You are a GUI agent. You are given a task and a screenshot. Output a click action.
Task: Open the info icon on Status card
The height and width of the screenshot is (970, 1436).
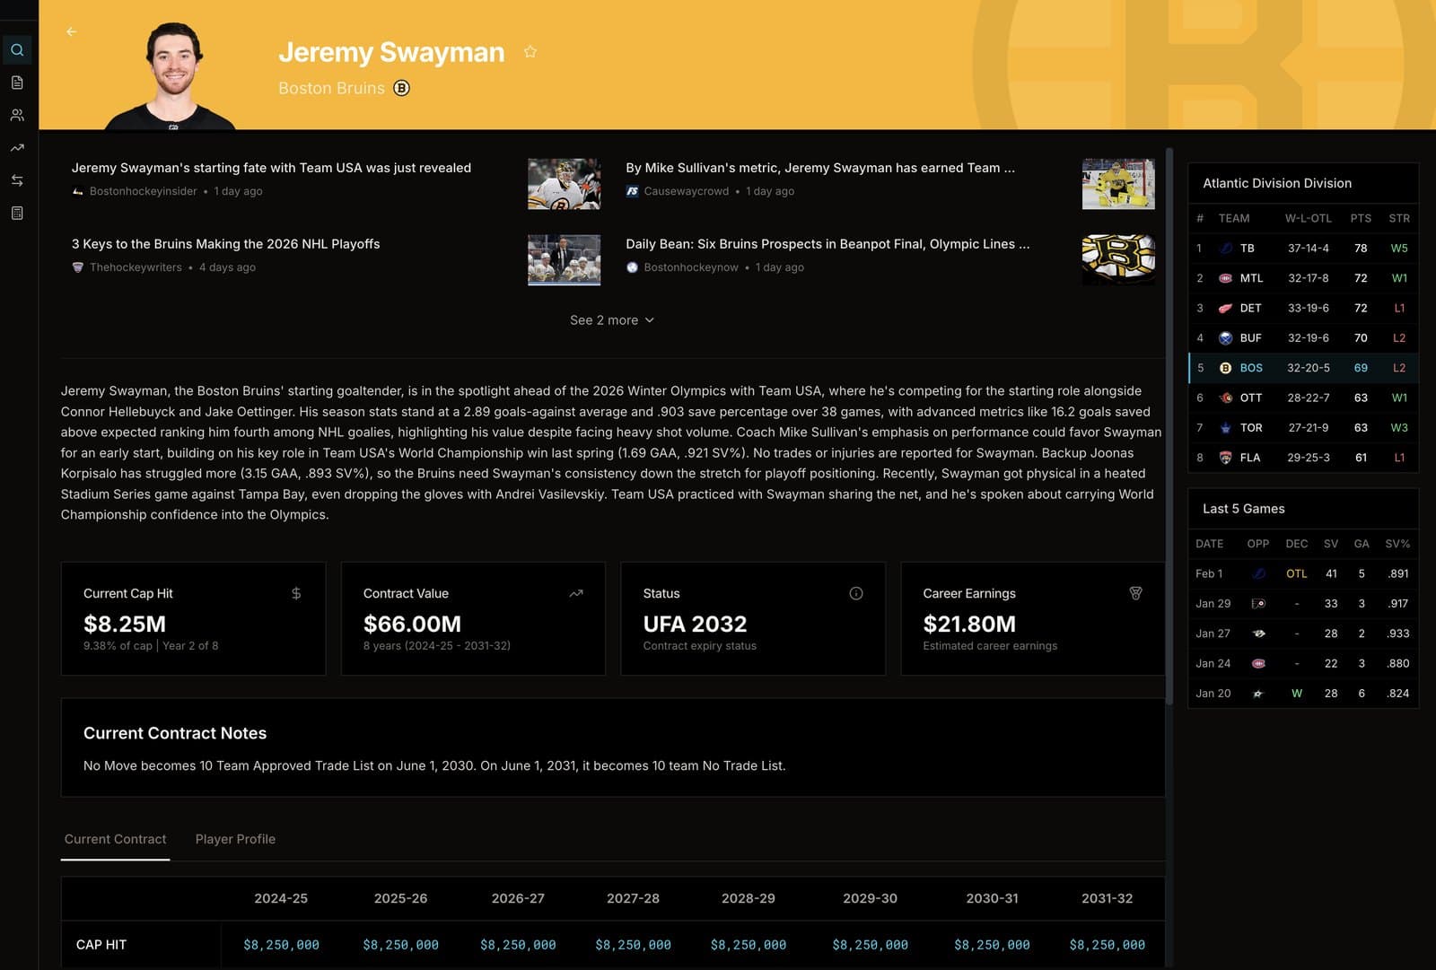pos(856,593)
